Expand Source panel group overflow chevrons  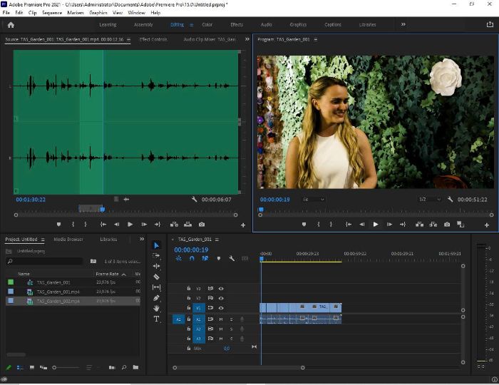pyautogui.click(x=247, y=39)
